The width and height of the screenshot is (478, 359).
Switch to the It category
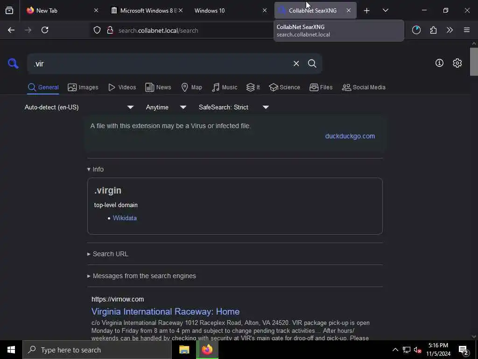[253, 87]
